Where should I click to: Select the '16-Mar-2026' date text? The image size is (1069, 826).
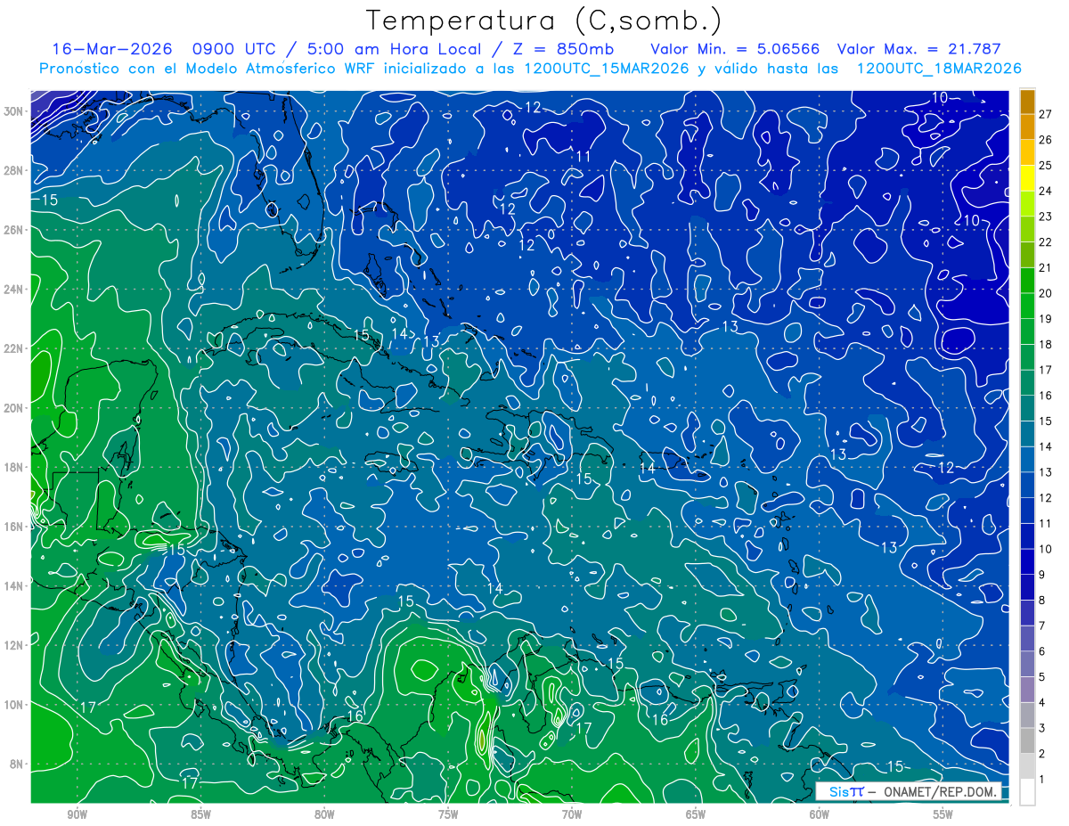[111, 50]
